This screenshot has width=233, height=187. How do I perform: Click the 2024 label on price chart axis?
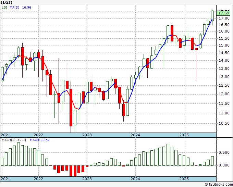135,135
